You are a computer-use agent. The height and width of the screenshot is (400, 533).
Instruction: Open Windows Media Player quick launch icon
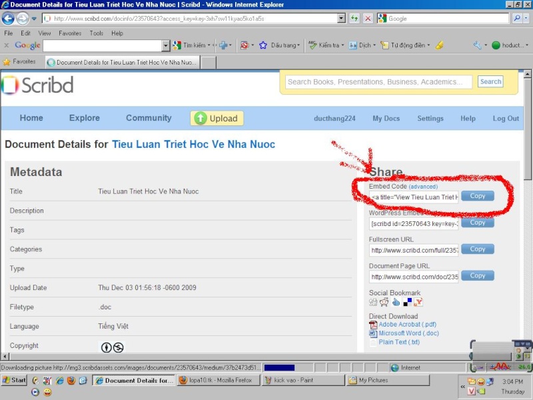point(35,392)
